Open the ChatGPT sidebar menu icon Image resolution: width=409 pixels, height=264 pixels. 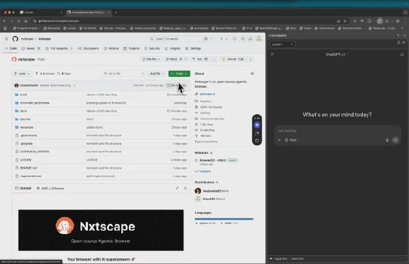[273, 54]
